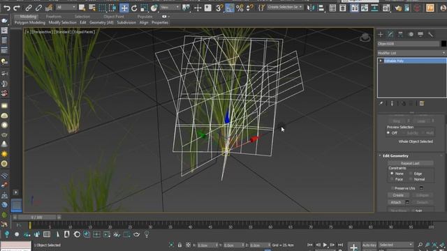Switch to the Selection ribbon tab
Image resolution: width=447 pixels, height=251 pixels.
[82, 17]
